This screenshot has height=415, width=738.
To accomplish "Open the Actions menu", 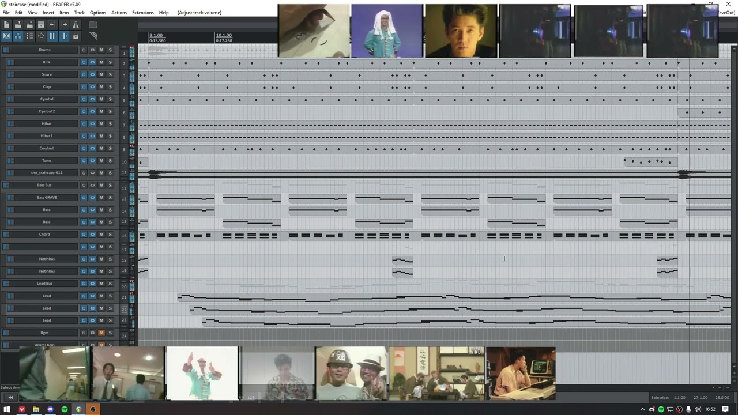I will coord(119,12).
